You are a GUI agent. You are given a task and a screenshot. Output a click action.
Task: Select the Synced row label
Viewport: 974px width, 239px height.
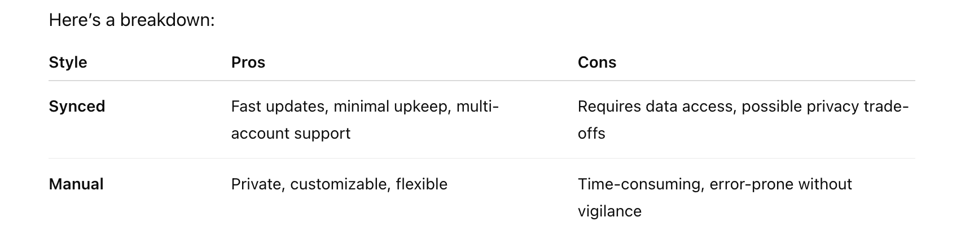click(77, 107)
